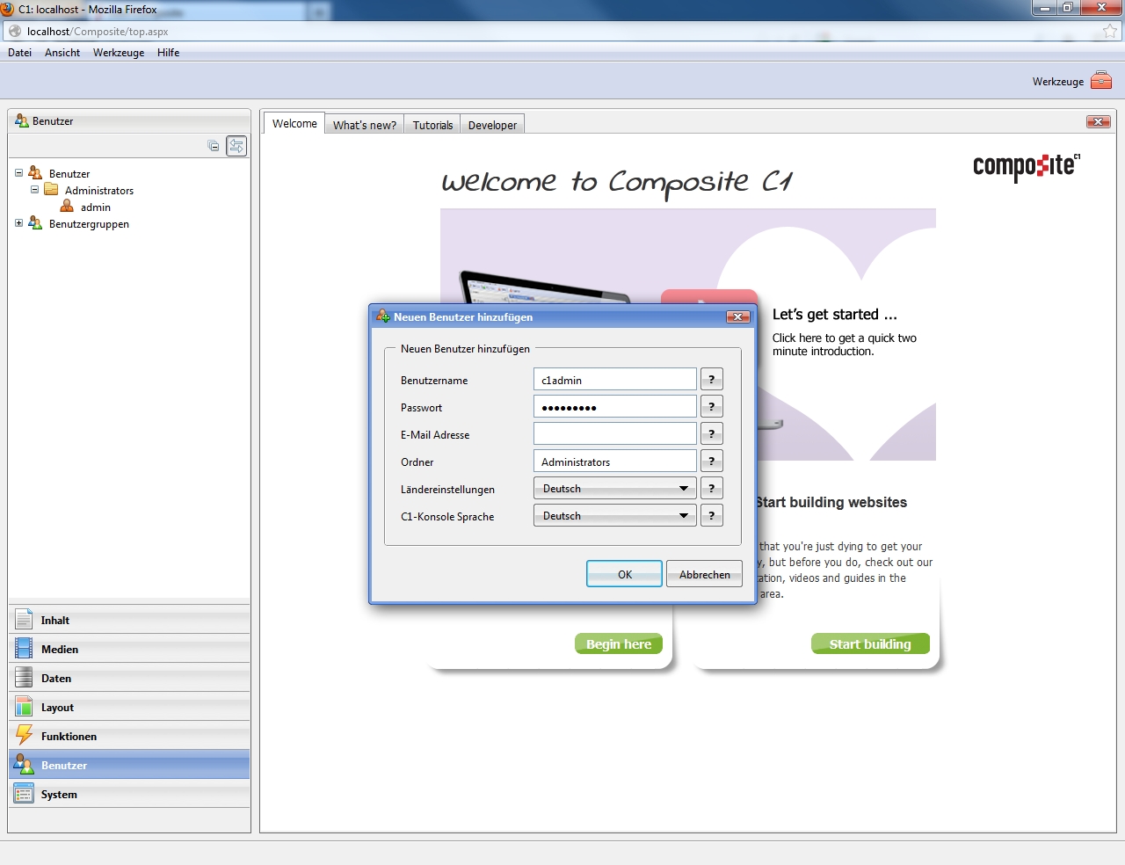This screenshot has height=865, width=1125.
Task: Click the tree refresh/sync icon
Action: click(236, 146)
